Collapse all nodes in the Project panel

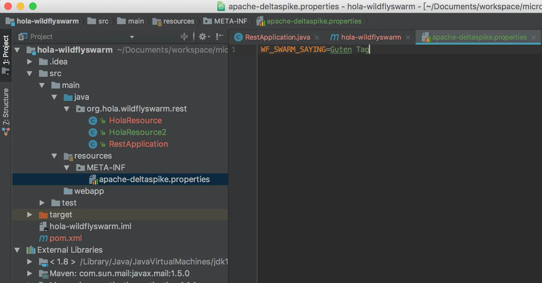coord(184,37)
